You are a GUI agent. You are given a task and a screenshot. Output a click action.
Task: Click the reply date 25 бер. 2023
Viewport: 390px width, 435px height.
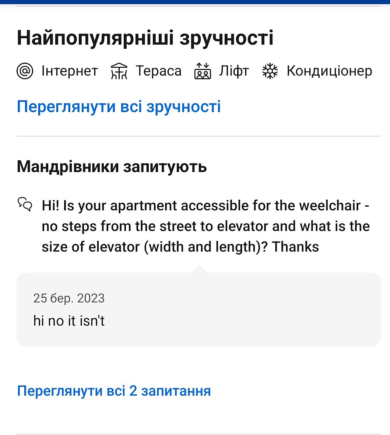click(x=69, y=298)
